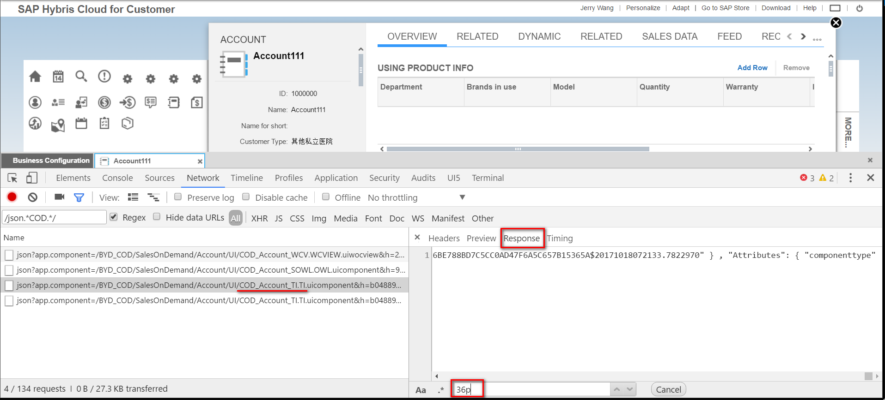Click the screen icon beside Help

point(835,8)
